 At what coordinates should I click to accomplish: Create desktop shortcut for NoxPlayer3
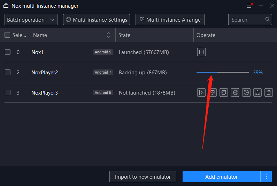tap(213, 92)
